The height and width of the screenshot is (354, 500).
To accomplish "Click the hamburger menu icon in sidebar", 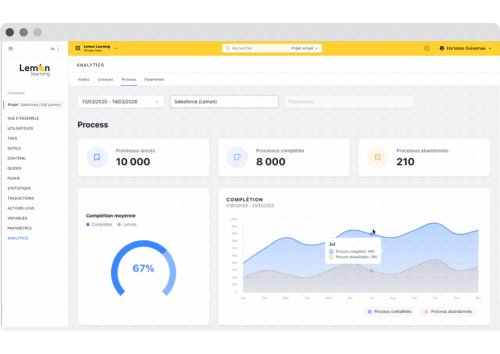I will [11, 49].
